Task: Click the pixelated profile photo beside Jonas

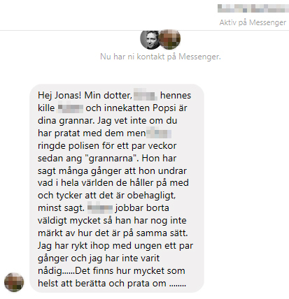Action: 170,39
